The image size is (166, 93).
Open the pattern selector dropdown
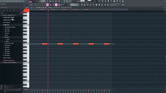tap(74, 5)
